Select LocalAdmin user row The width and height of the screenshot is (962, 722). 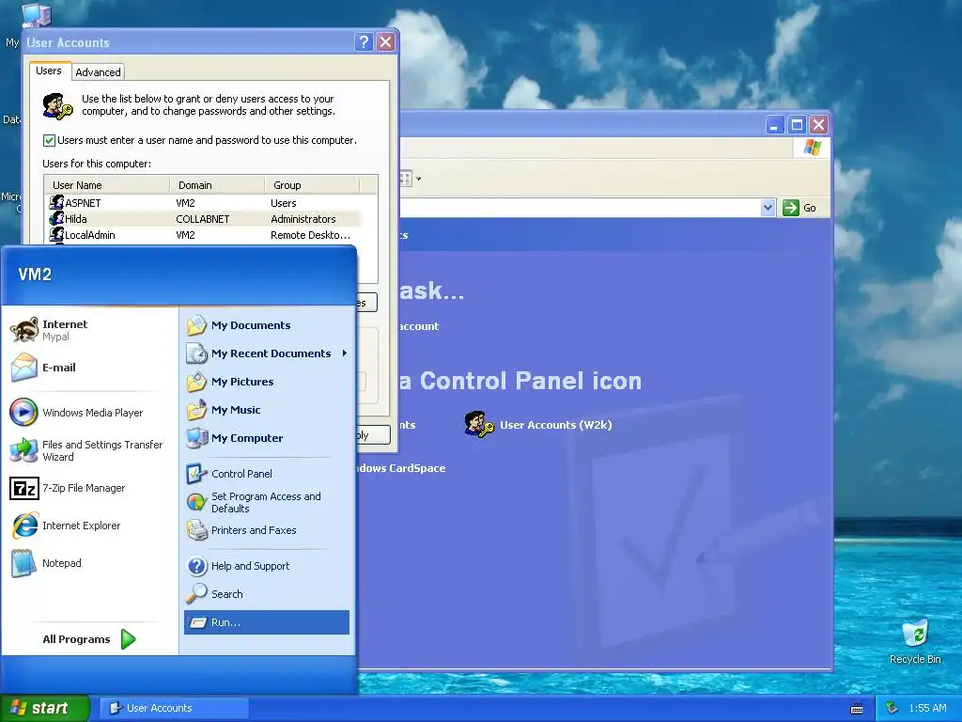pyautogui.click(x=203, y=234)
